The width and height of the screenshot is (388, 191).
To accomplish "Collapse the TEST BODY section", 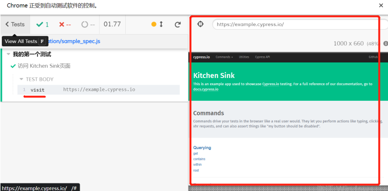I will 37,79.
